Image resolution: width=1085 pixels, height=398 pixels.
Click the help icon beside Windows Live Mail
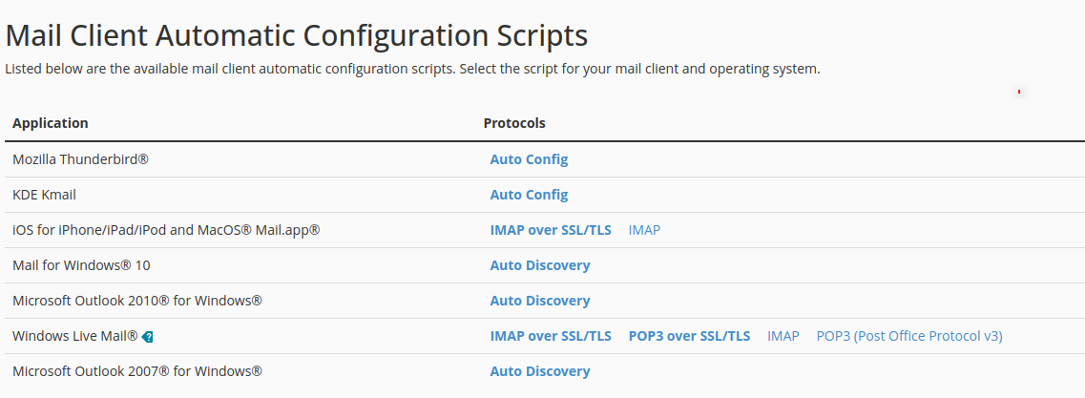(x=147, y=337)
